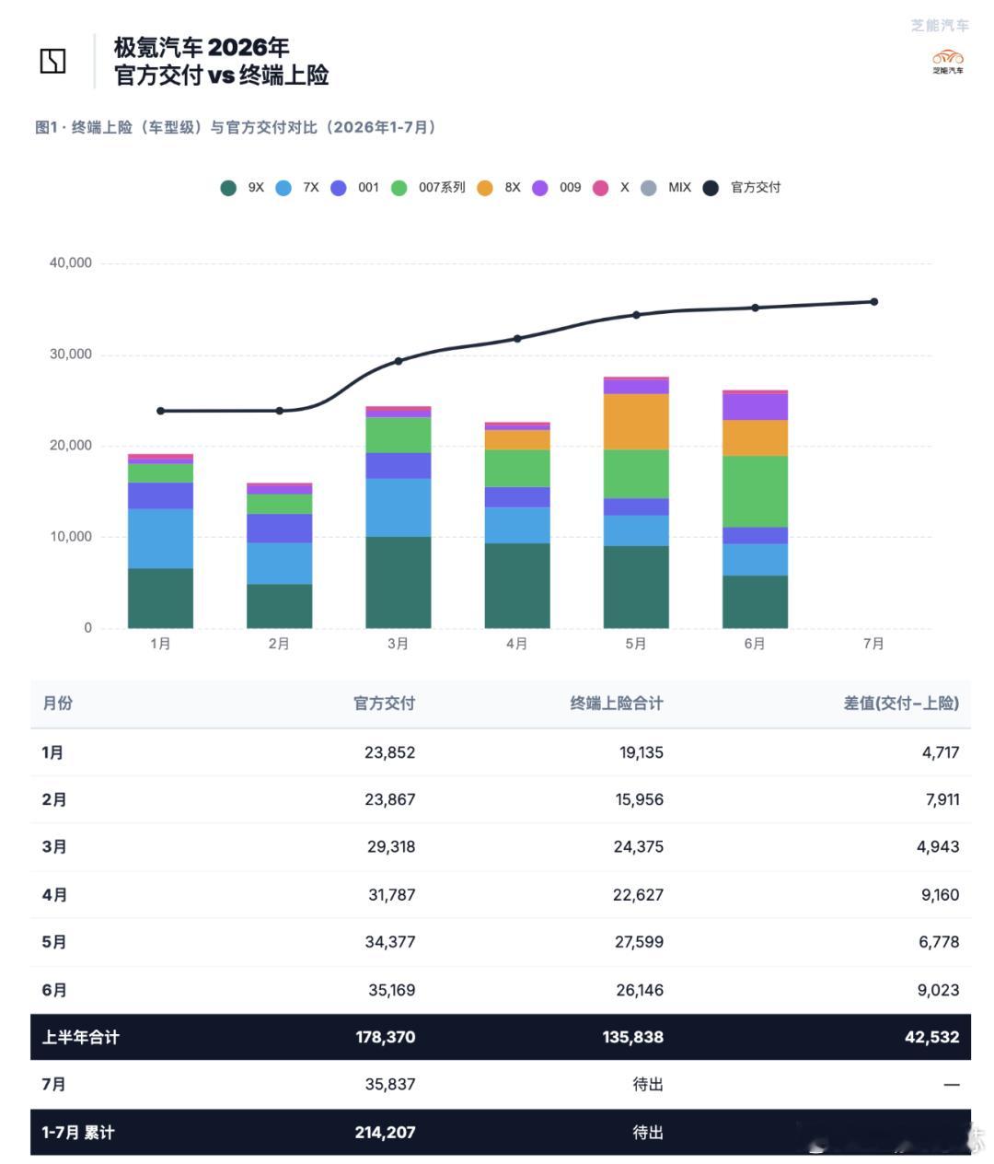Click the 月份 column header
The width and height of the screenshot is (994, 1164).
(x=57, y=704)
